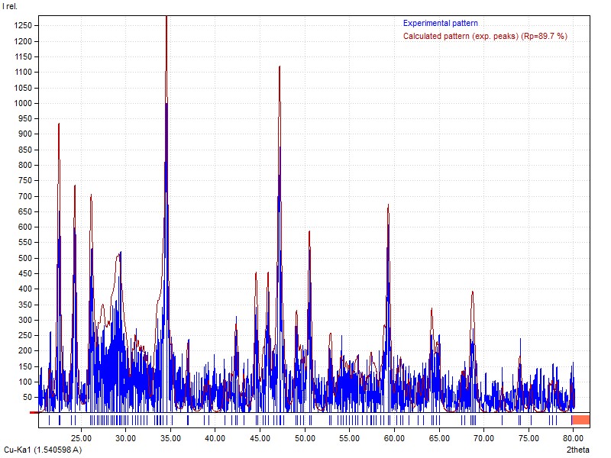
Task: Click the 80.00 x-axis tick label
Action: click(573, 438)
